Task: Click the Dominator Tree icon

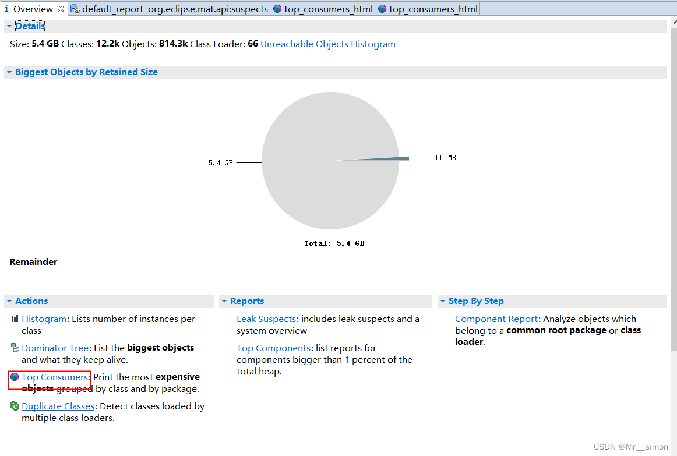Action: point(15,348)
